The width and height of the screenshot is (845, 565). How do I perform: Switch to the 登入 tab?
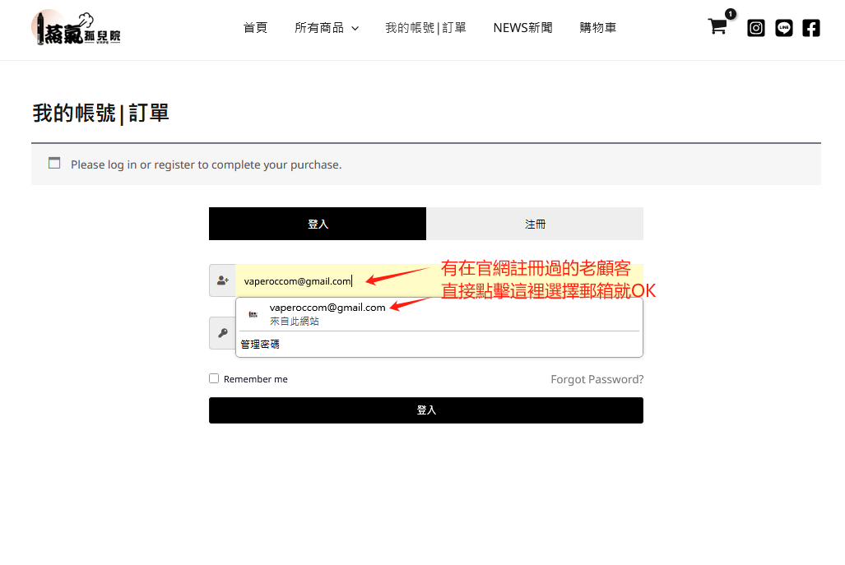pos(318,224)
